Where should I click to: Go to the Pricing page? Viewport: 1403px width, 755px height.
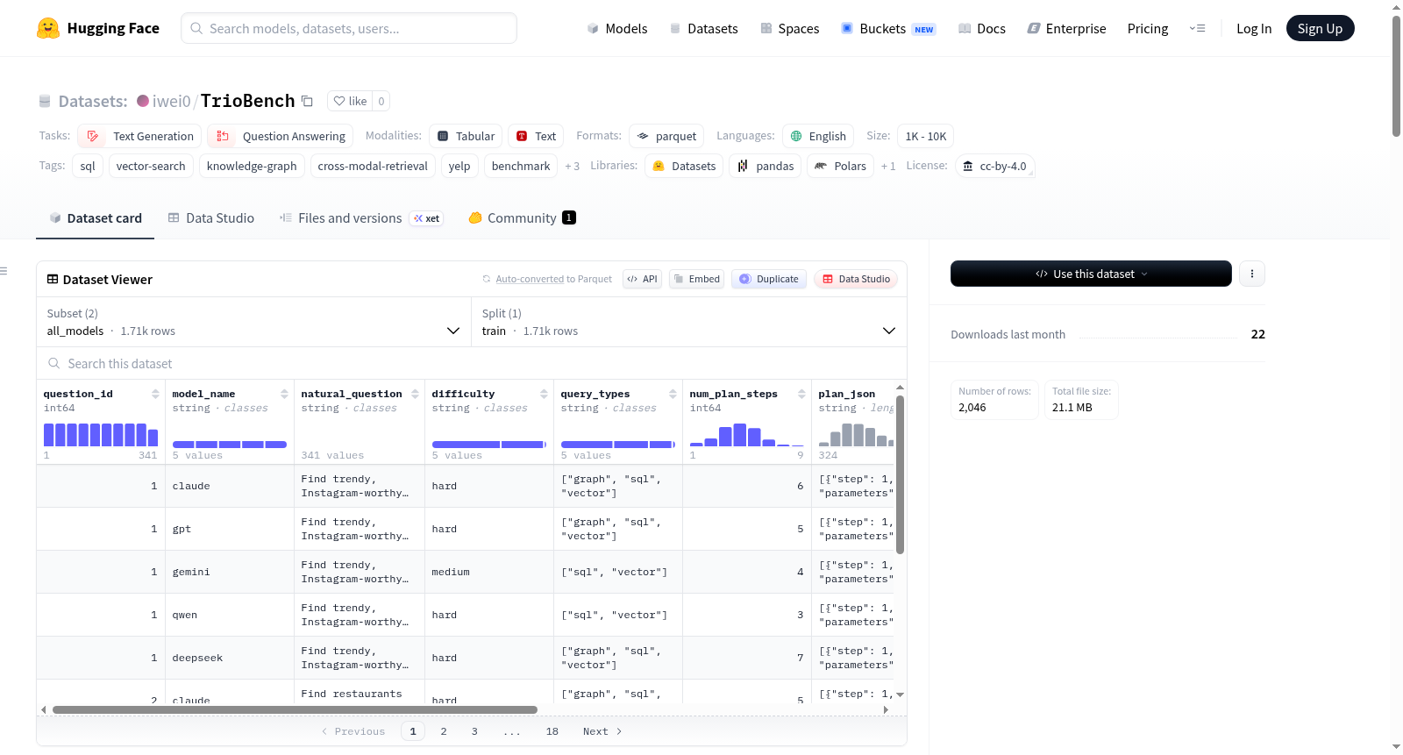click(1148, 29)
